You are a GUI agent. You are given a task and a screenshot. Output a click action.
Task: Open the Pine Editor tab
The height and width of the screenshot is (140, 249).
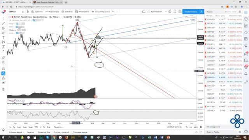44,132
